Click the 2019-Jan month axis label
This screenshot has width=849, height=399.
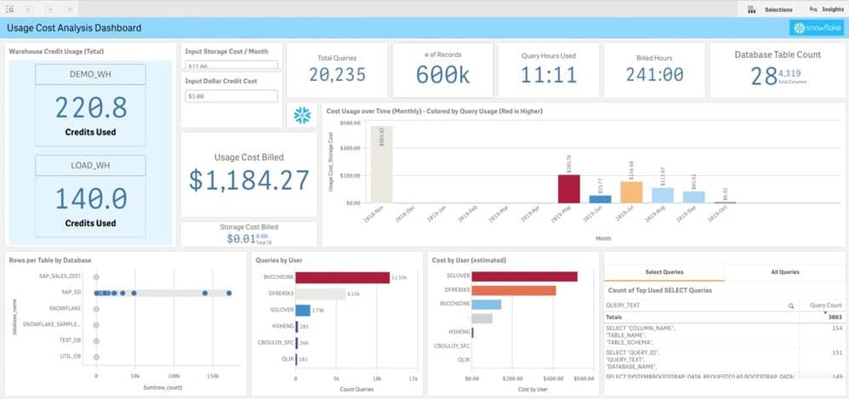(x=438, y=215)
